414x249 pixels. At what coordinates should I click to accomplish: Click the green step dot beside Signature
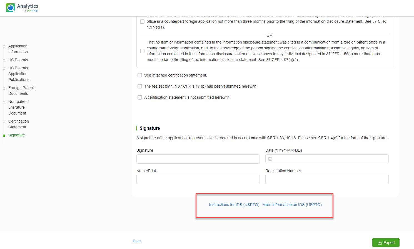click(x=4, y=135)
